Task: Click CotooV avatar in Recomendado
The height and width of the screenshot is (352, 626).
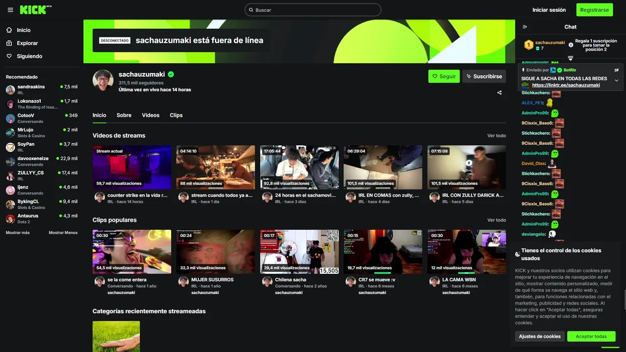Action: pyautogui.click(x=10, y=118)
